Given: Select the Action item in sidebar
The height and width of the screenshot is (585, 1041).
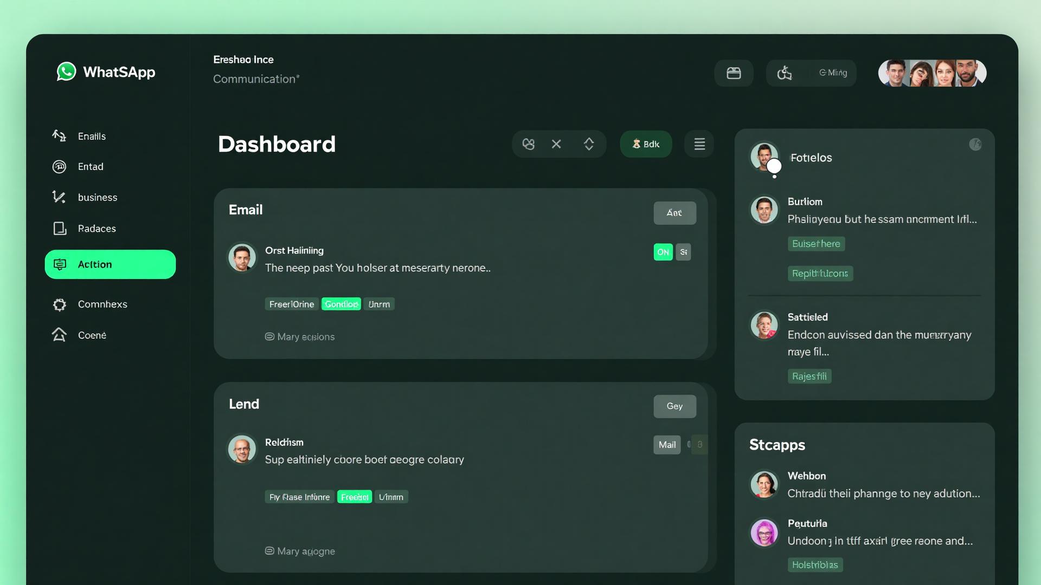Looking at the screenshot, I should tap(110, 264).
